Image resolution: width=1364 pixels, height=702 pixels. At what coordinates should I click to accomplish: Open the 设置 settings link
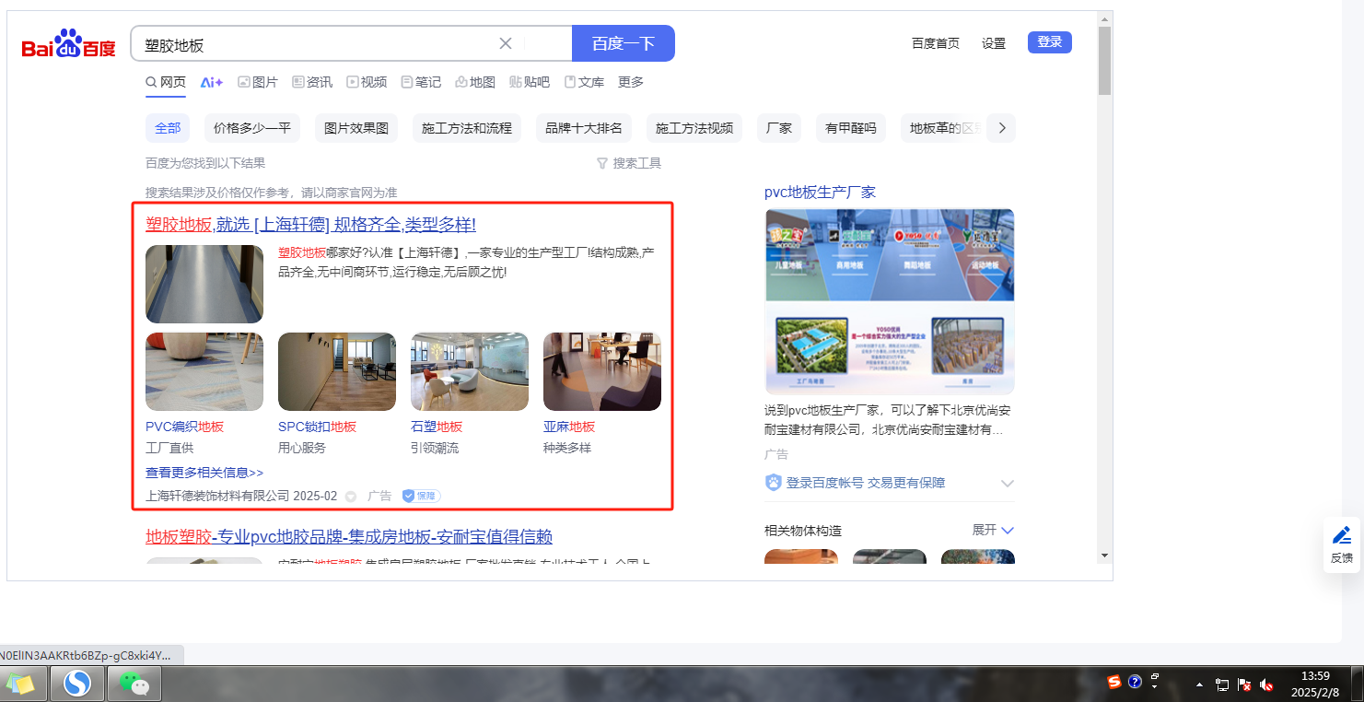click(994, 43)
